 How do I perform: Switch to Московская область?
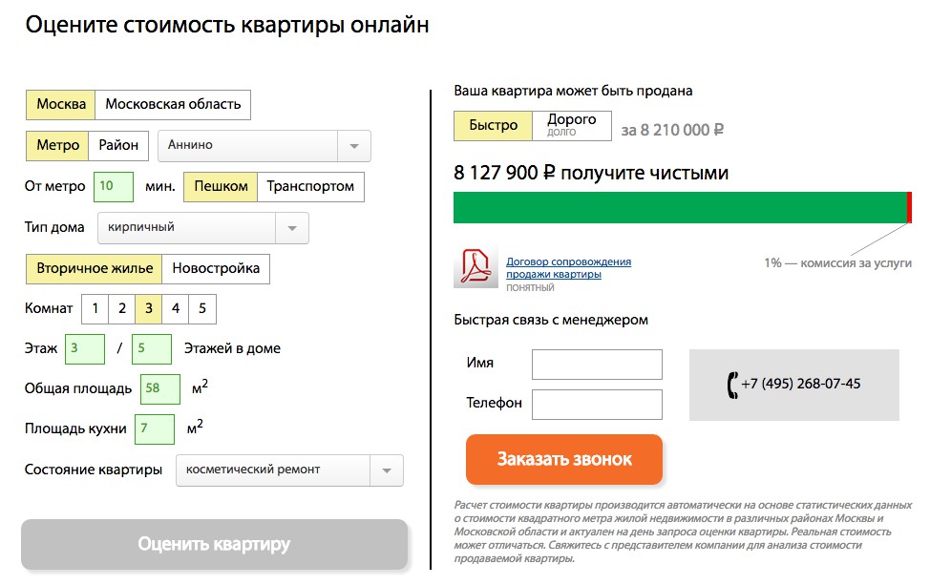(173, 105)
